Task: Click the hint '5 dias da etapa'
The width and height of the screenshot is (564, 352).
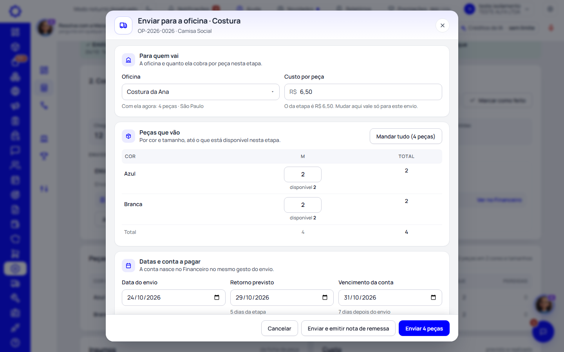Action: click(x=248, y=312)
